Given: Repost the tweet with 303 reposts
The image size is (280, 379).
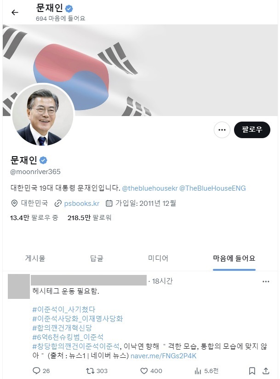Looking at the screenshot, I should click(90, 371).
